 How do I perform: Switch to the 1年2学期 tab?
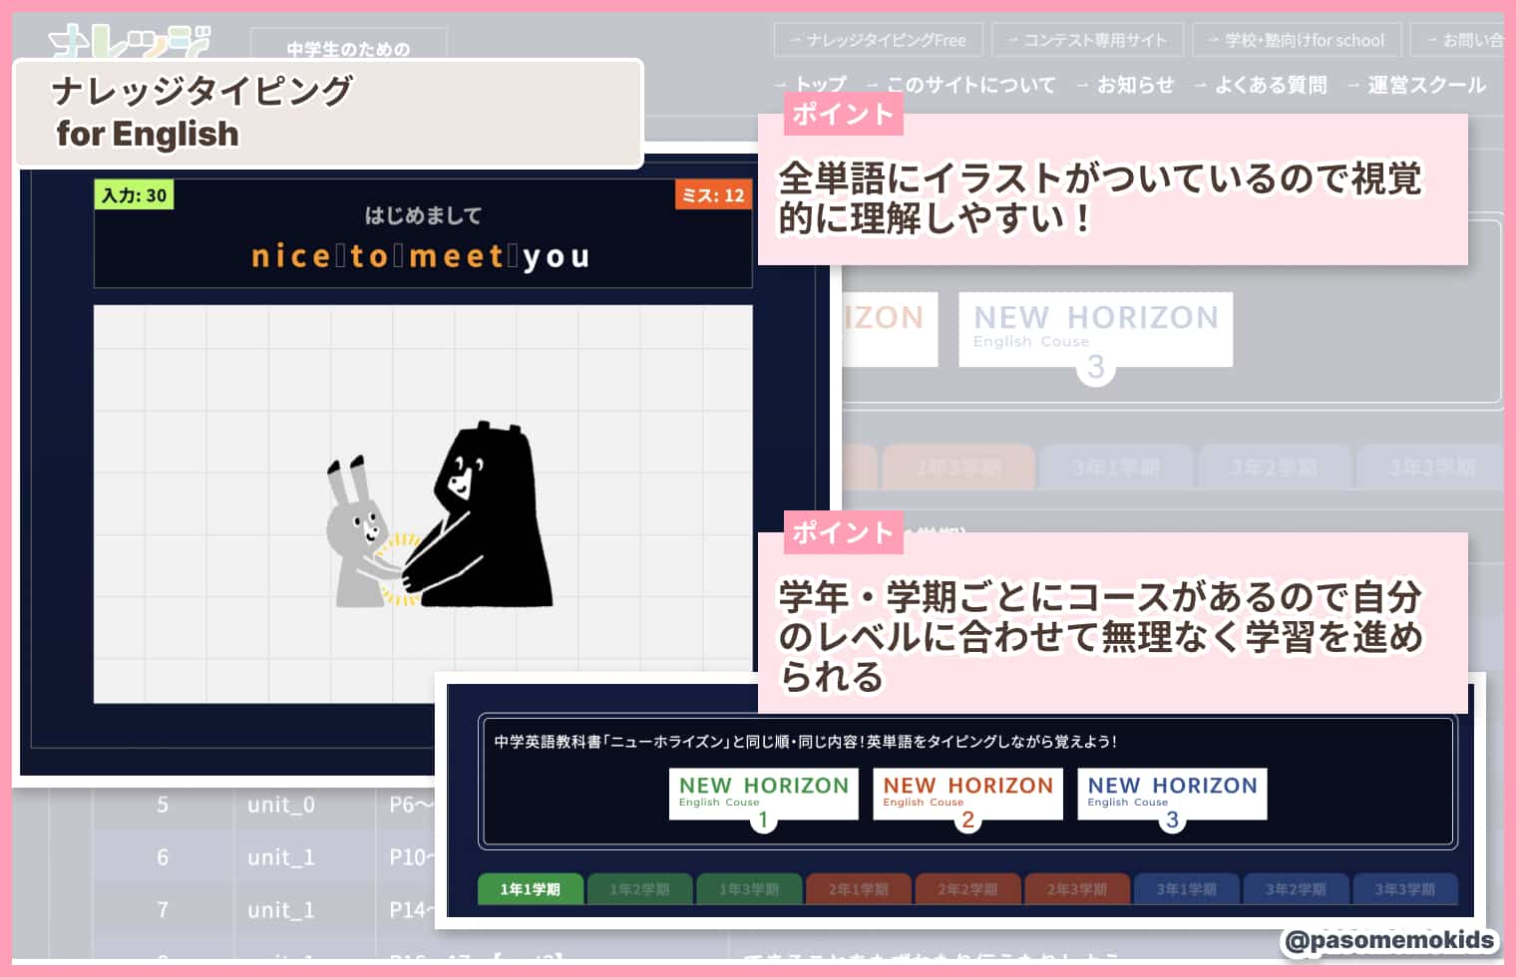pos(639,889)
